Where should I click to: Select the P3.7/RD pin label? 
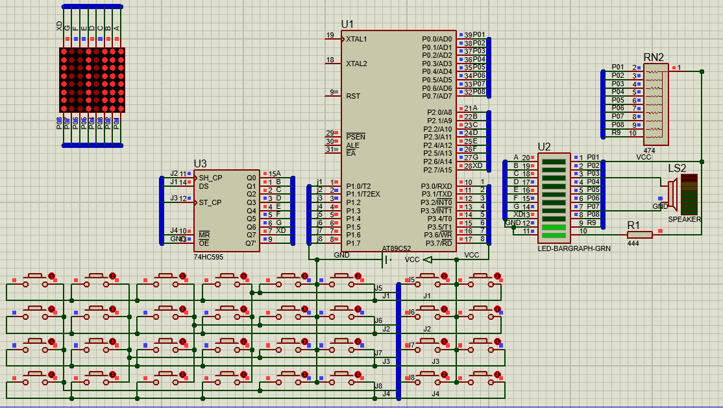click(439, 243)
